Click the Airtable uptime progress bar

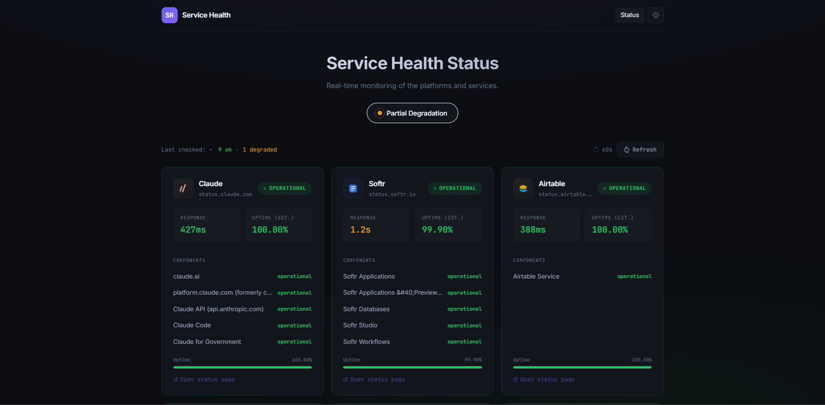(582, 367)
